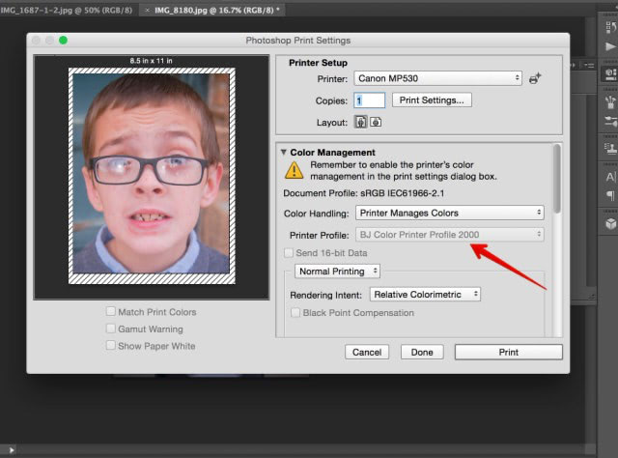Image resolution: width=618 pixels, height=458 pixels.
Task: Open the Brush Presets panel icon
Action: click(610, 101)
